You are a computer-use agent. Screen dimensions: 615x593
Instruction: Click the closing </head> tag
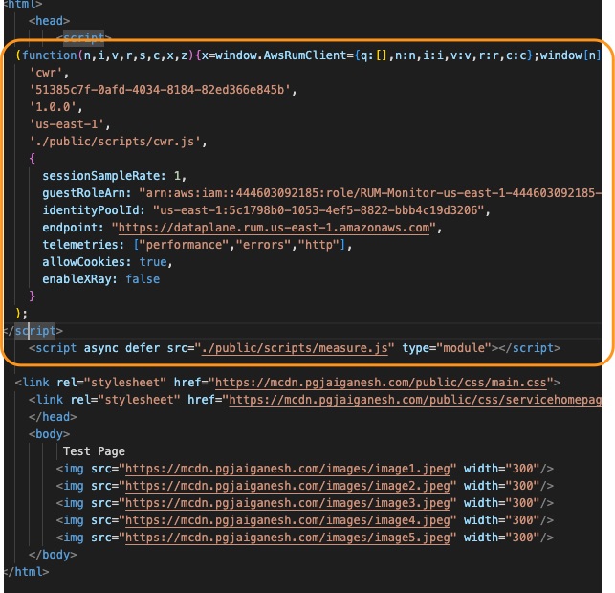click(53, 417)
